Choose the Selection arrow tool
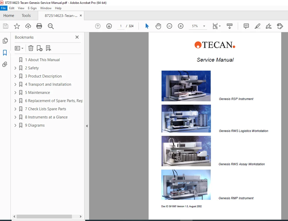Screen dimensions: 288x221 coord(147,26)
